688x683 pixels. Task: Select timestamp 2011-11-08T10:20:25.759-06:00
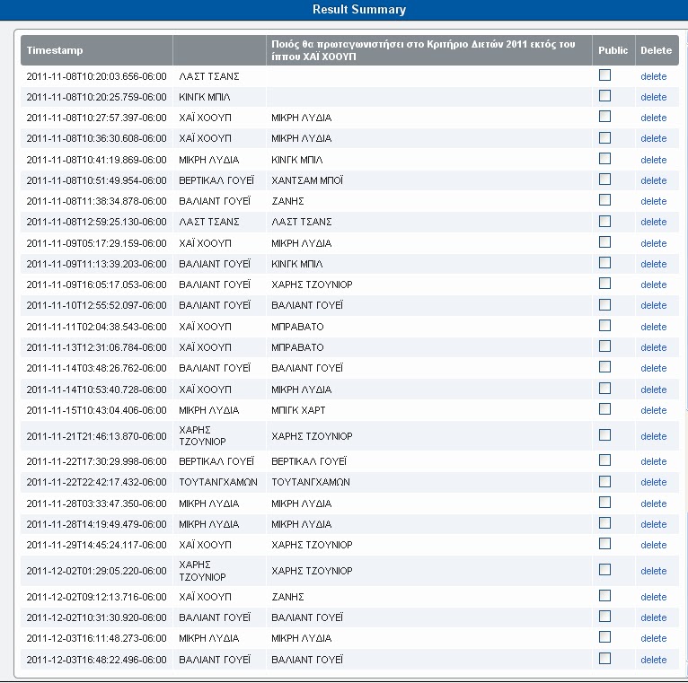point(96,97)
